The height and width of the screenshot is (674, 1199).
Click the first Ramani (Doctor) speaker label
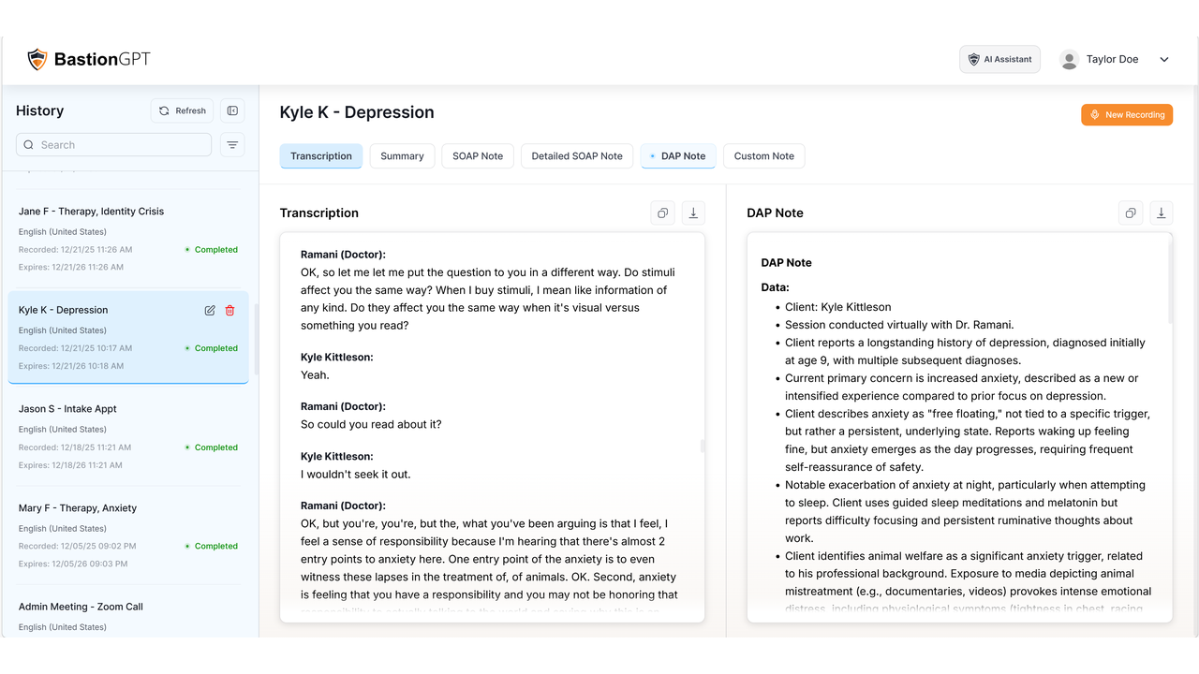pyautogui.click(x=343, y=255)
